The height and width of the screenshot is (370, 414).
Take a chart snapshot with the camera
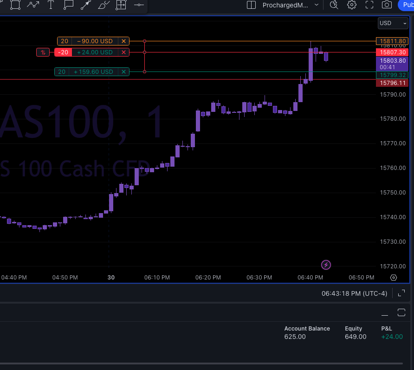pyautogui.click(x=387, y=5)
